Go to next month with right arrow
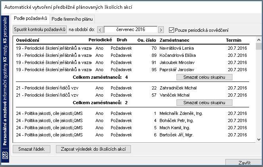 pos(161,30)
